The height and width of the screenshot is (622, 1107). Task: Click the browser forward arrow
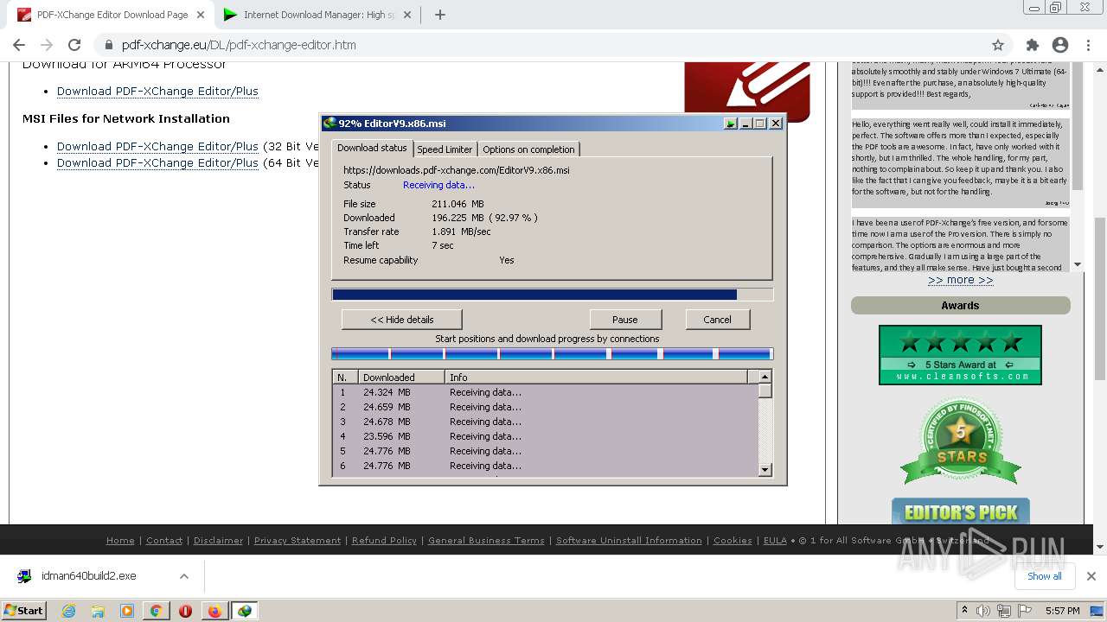pos(47,45)
